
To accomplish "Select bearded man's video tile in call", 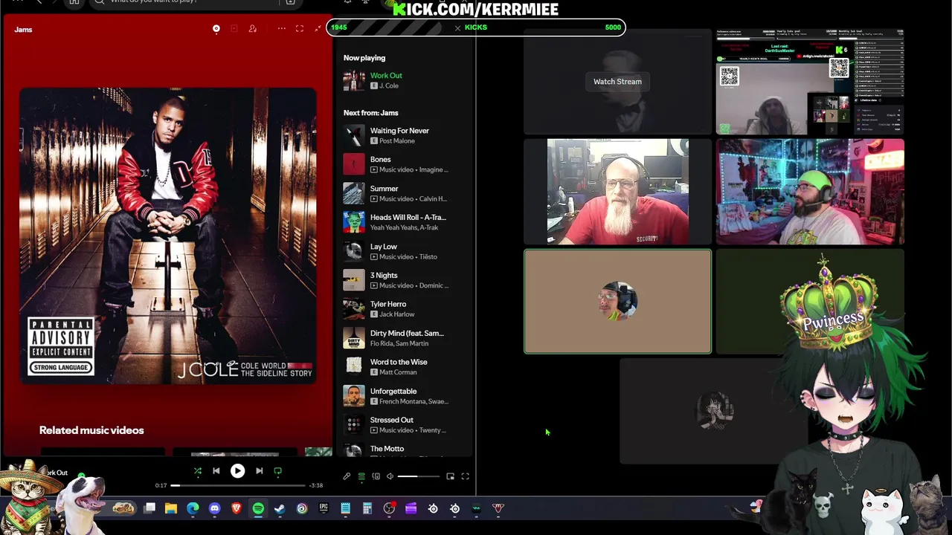I will 617,192.
